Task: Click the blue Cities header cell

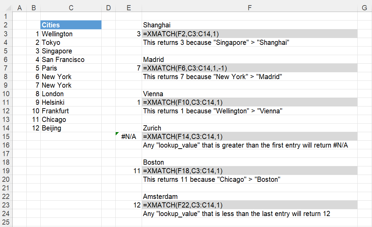Action: click(71, 25)
